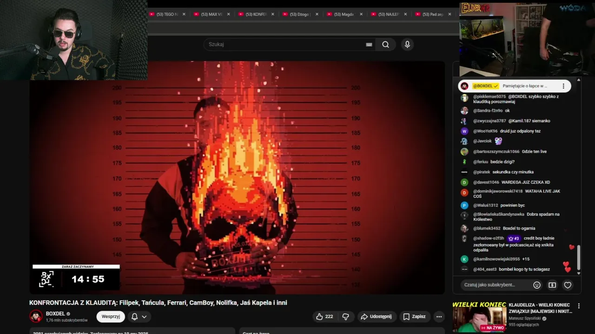Click username @blumek3452 in chat
595x334 pixels.
click(x=487, y=228)
